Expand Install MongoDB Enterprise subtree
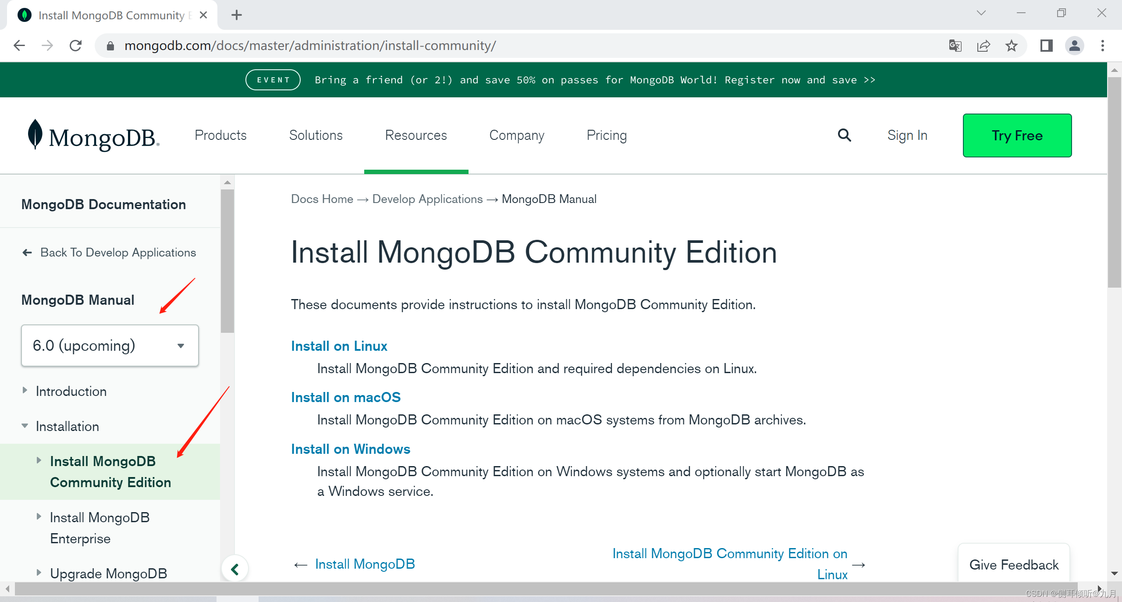1122x602 pixels. [39, 517]
